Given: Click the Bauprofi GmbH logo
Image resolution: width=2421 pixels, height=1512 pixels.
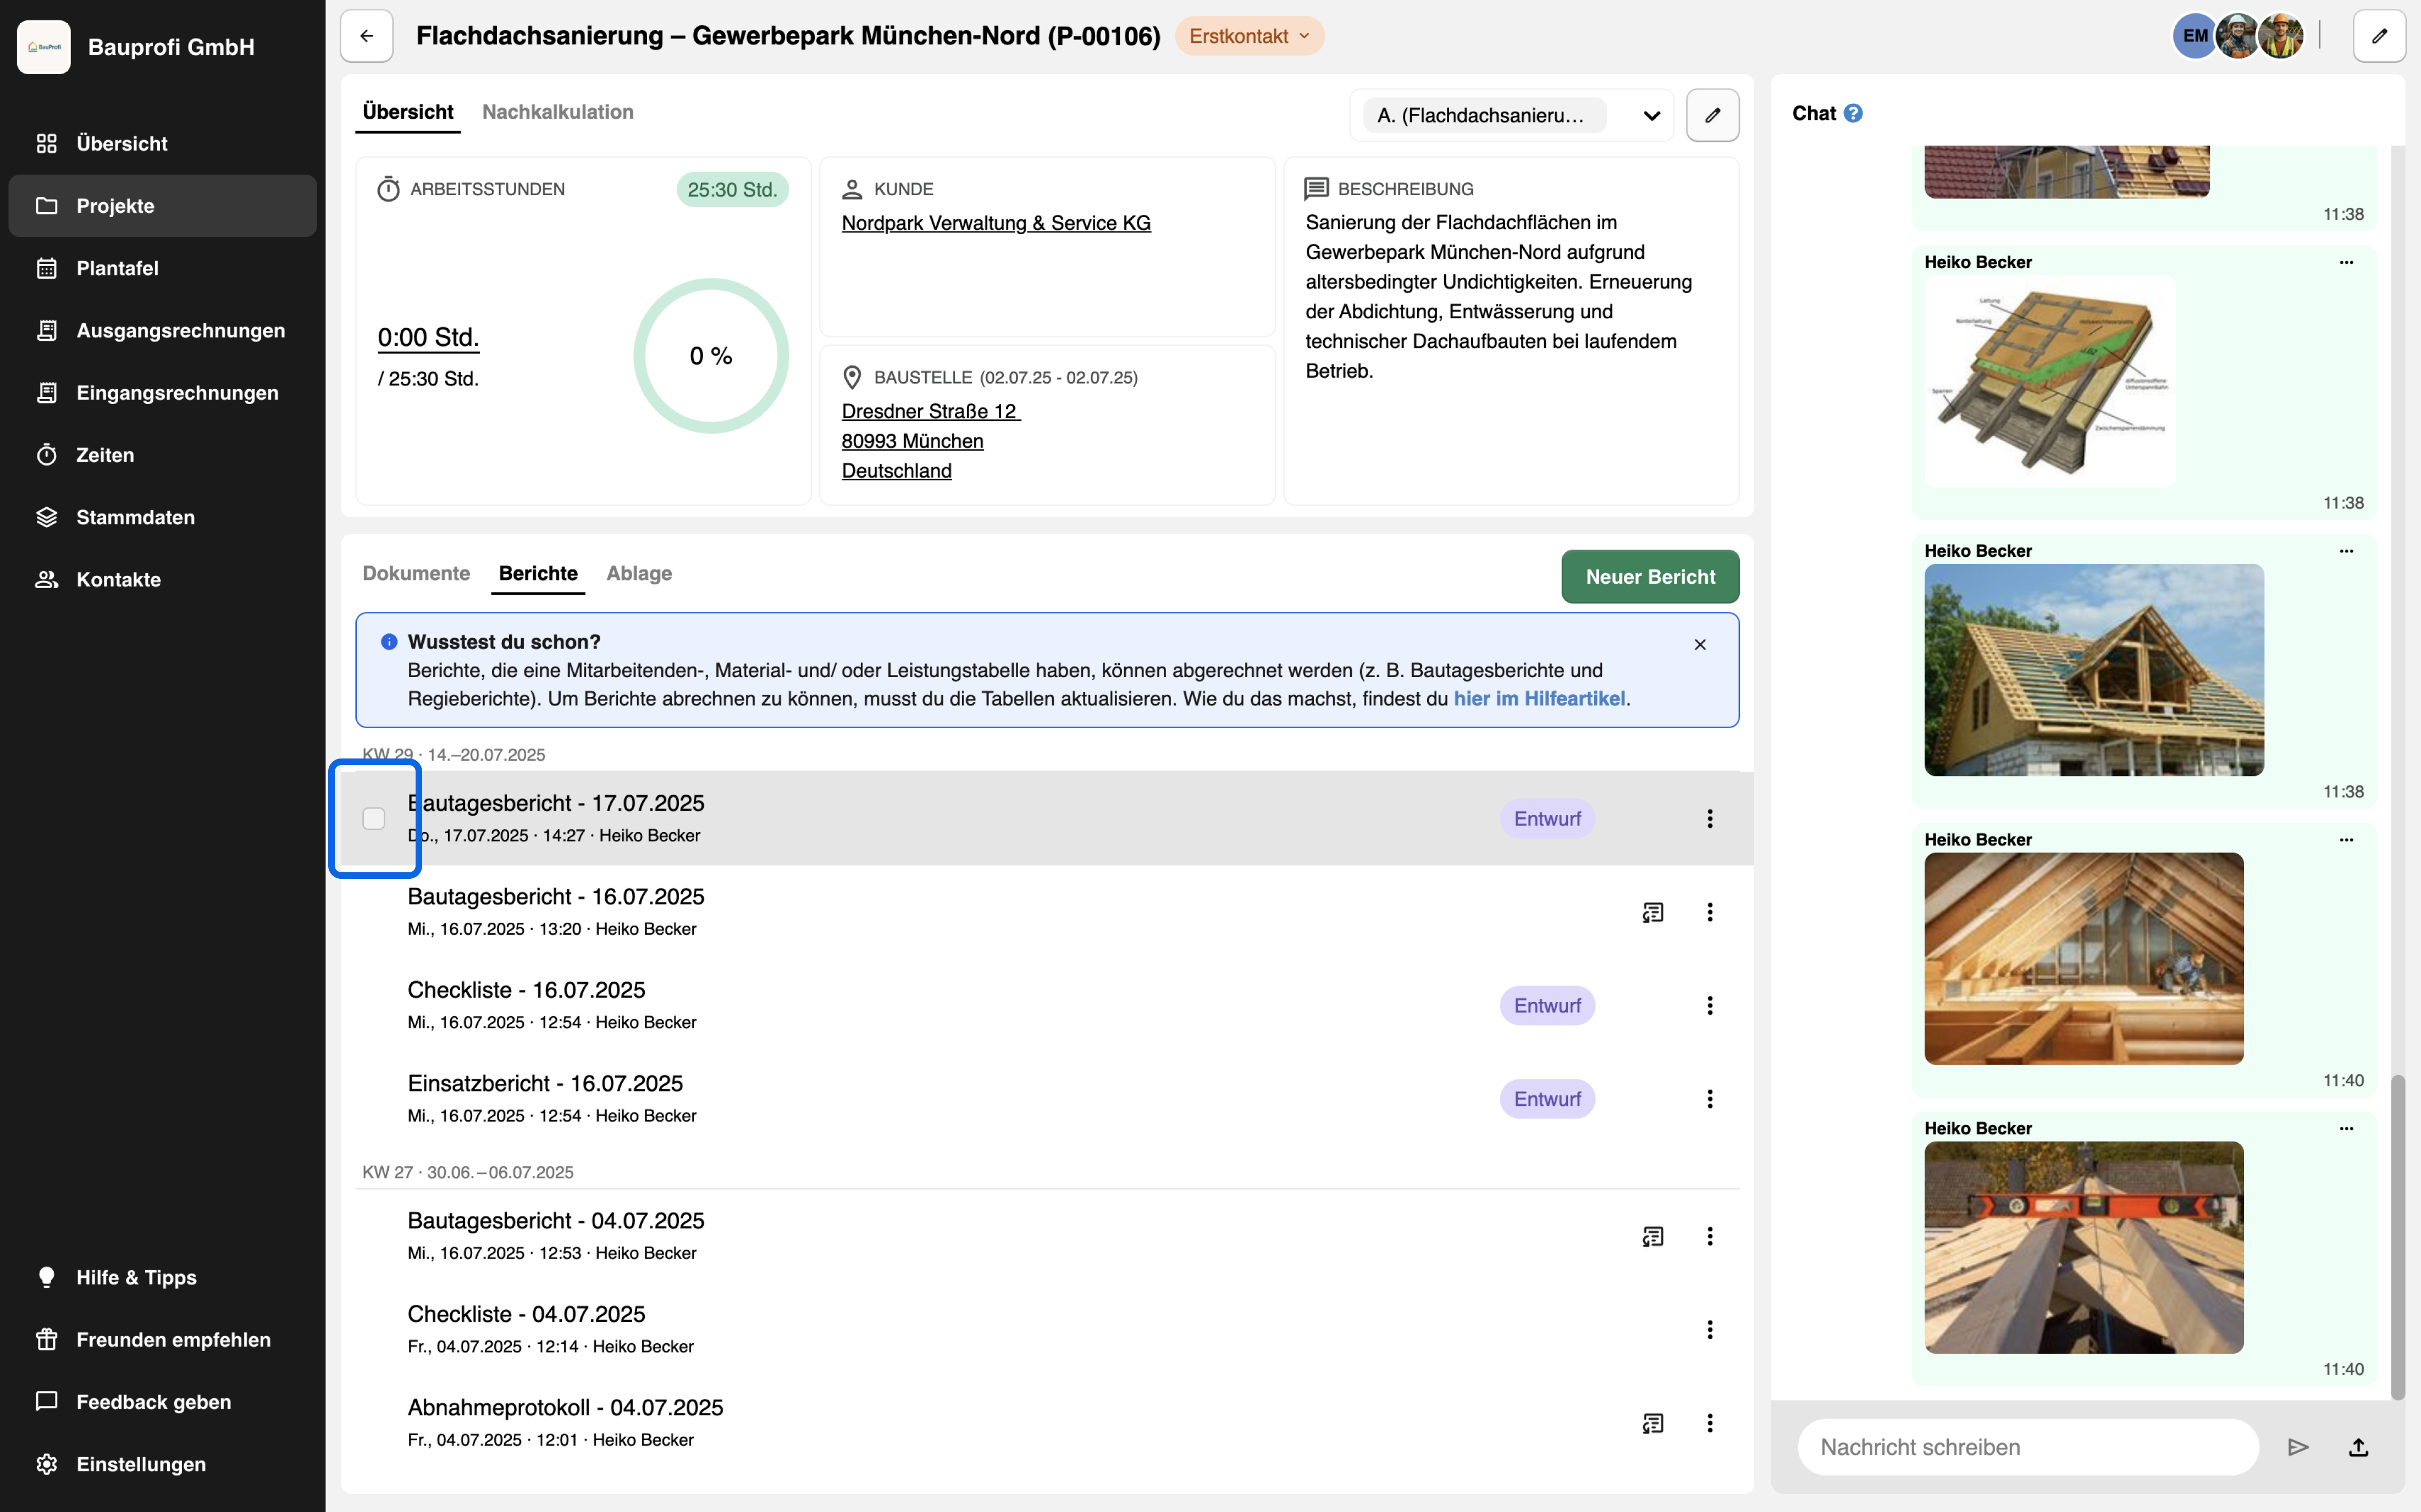Looking at the screenshot, I should coord(43,47).
